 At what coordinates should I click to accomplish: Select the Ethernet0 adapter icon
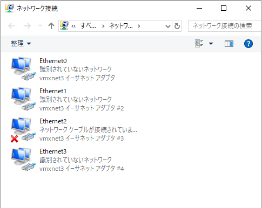(x=23, y=69)
